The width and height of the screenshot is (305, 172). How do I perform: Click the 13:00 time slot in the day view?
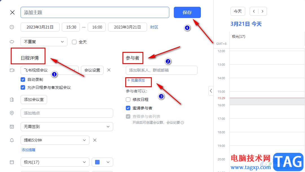(267, 71)
